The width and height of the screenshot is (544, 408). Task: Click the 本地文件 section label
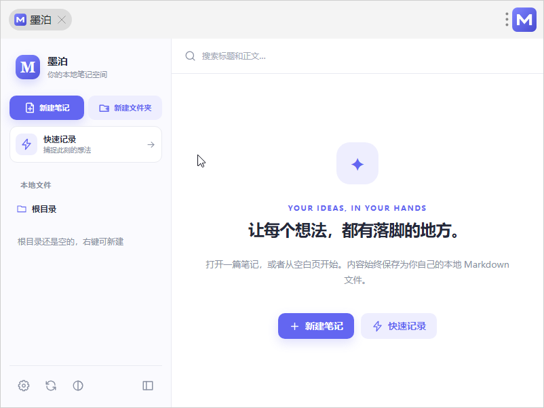click(36, 185)
